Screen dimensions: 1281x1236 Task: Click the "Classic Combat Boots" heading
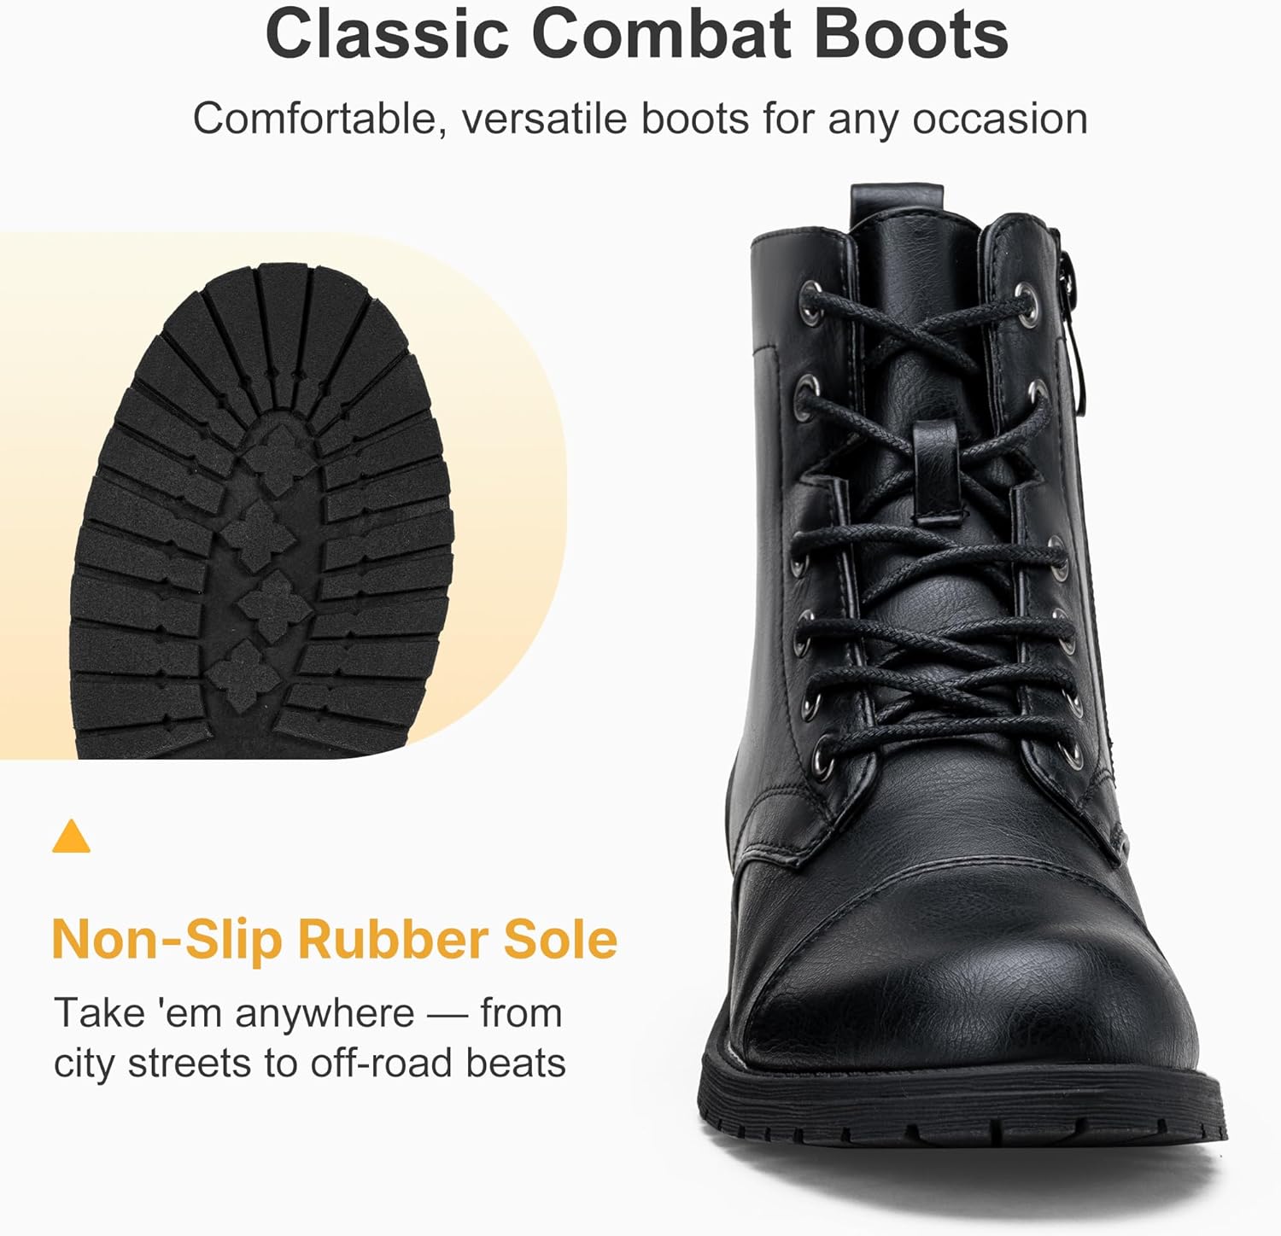click(x=637, y=34)
